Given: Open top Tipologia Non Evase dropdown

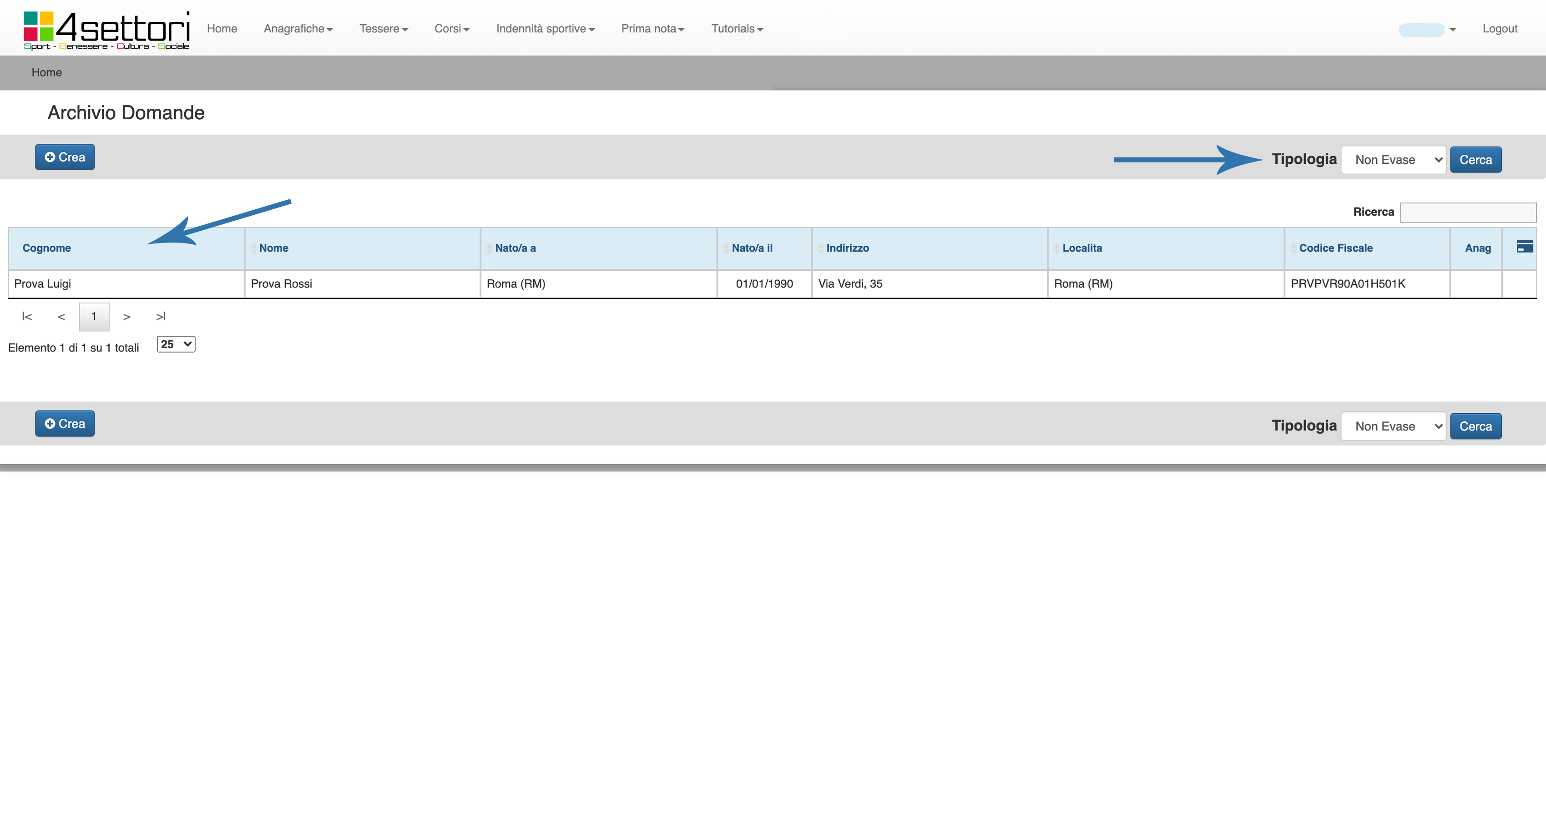Looking at the screenshot, I should [x=1393, y=160].
